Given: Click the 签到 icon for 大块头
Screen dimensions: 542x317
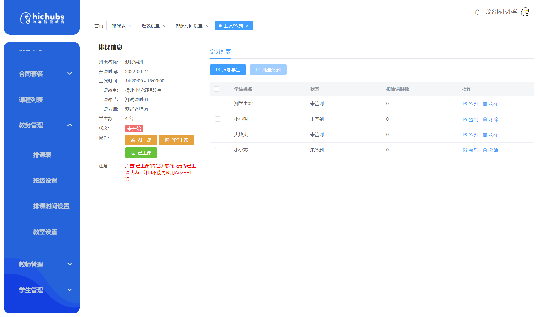Looking at the screenshot, I should tap(465, 135).
